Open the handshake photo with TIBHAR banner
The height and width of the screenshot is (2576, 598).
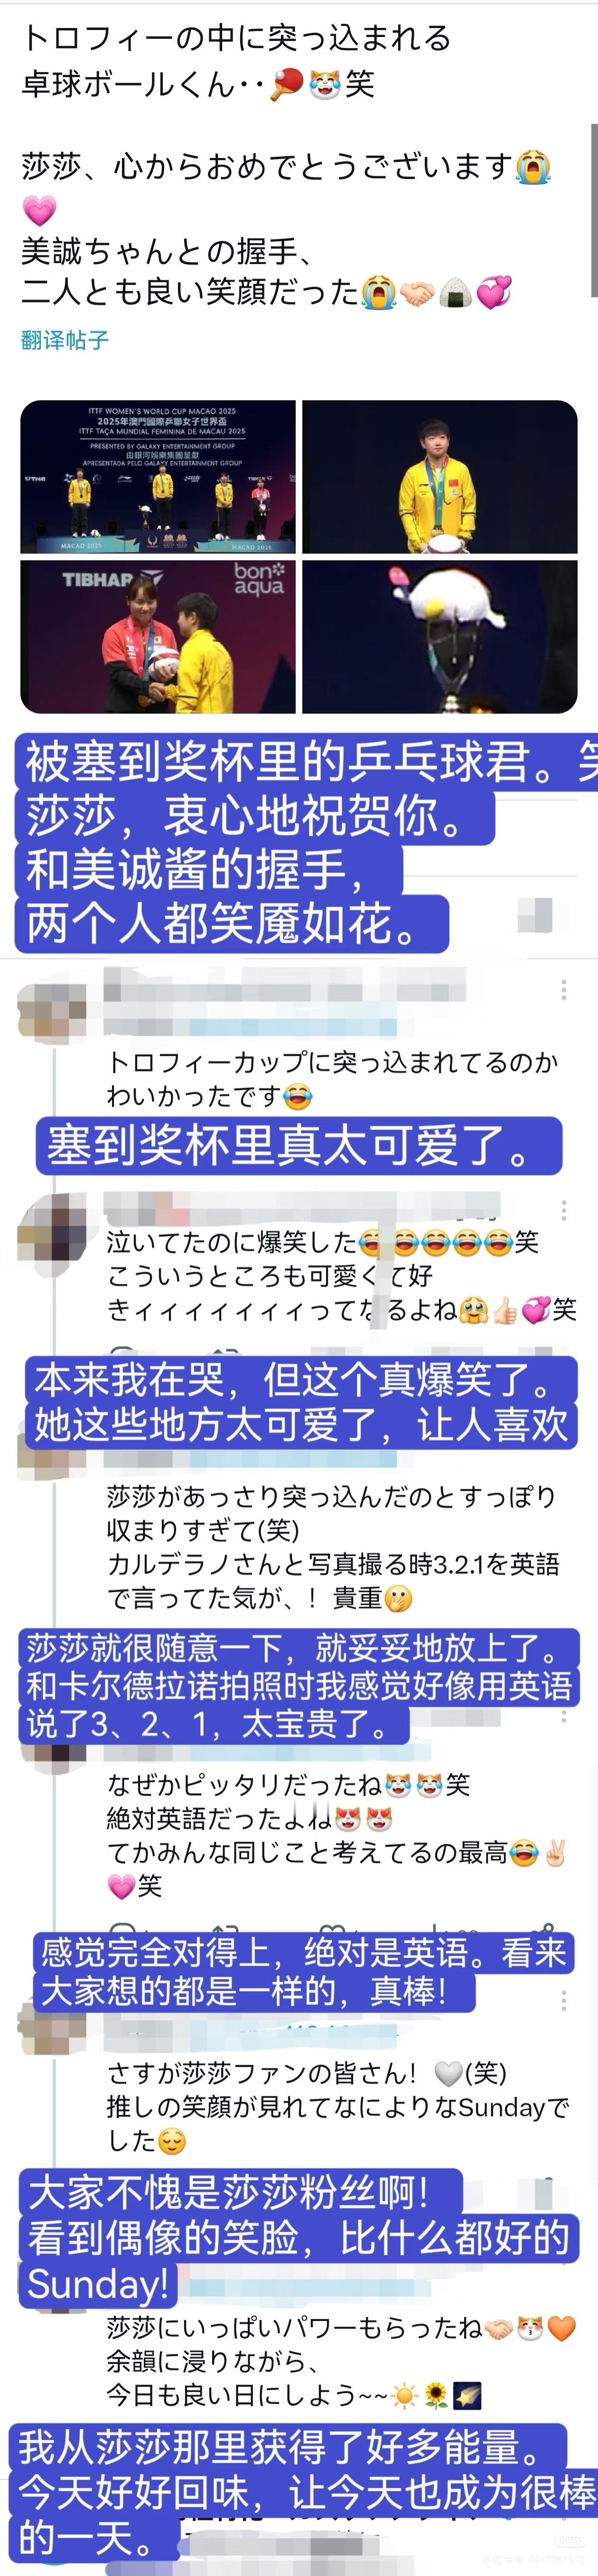pos(158,636)
